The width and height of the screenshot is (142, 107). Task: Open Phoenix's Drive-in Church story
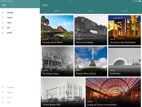click(91, 62)
